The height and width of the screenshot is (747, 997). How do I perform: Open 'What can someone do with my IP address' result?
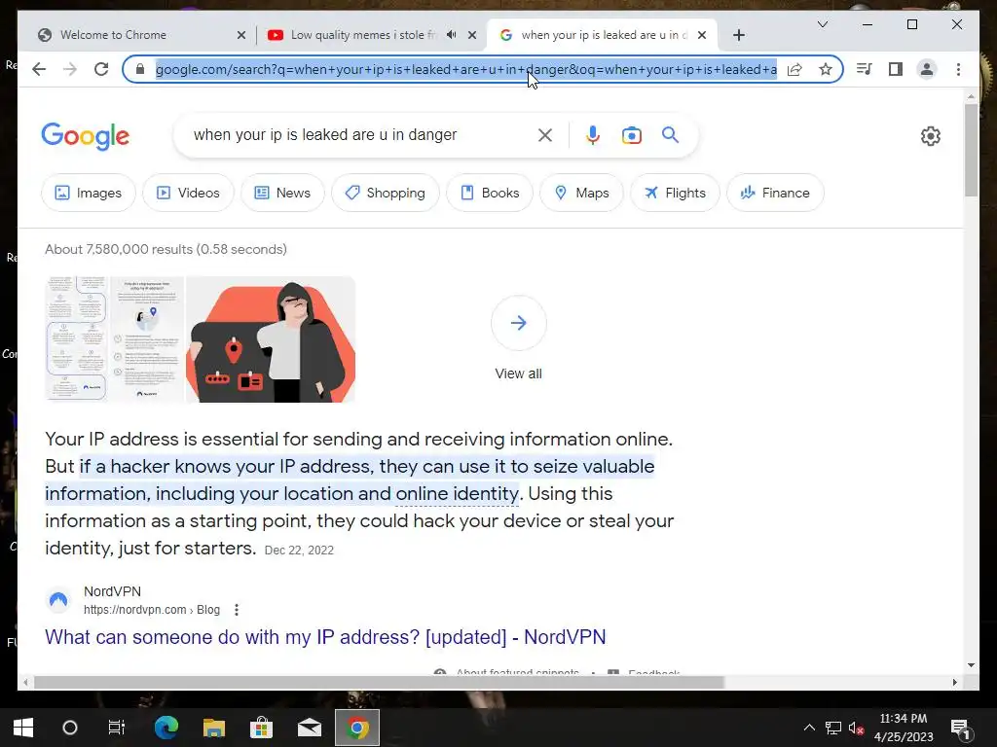[x=325, y=636]
